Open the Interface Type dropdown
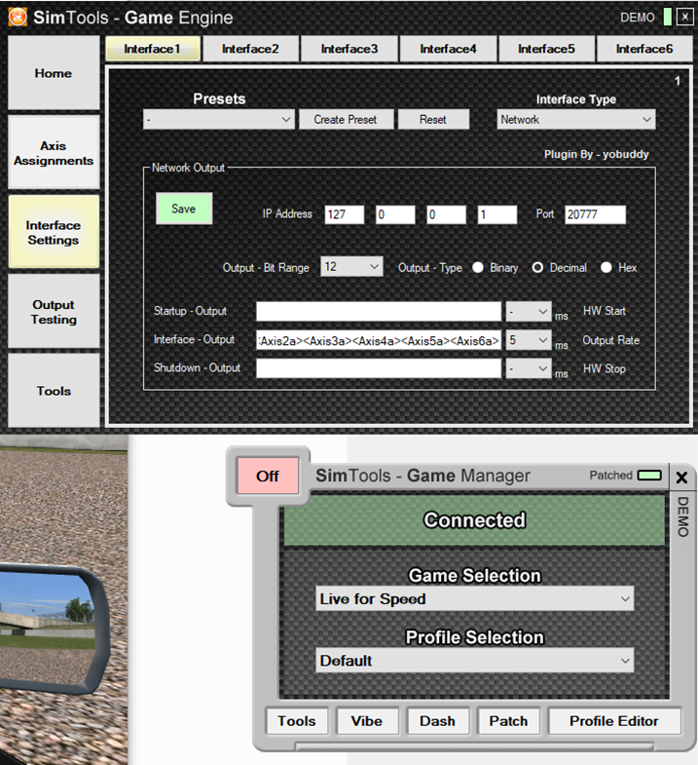Image resolution: width=698 pixels, height=765 pixels. pyautogui.click(x=576, y=120)
